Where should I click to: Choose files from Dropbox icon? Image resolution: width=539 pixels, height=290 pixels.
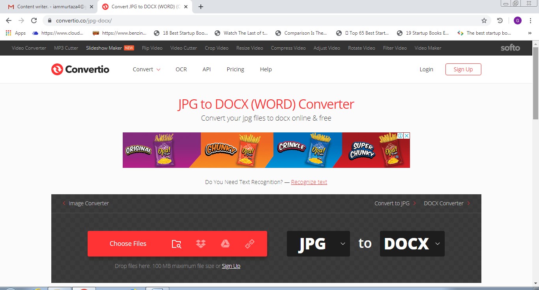[x=201, y=244]
